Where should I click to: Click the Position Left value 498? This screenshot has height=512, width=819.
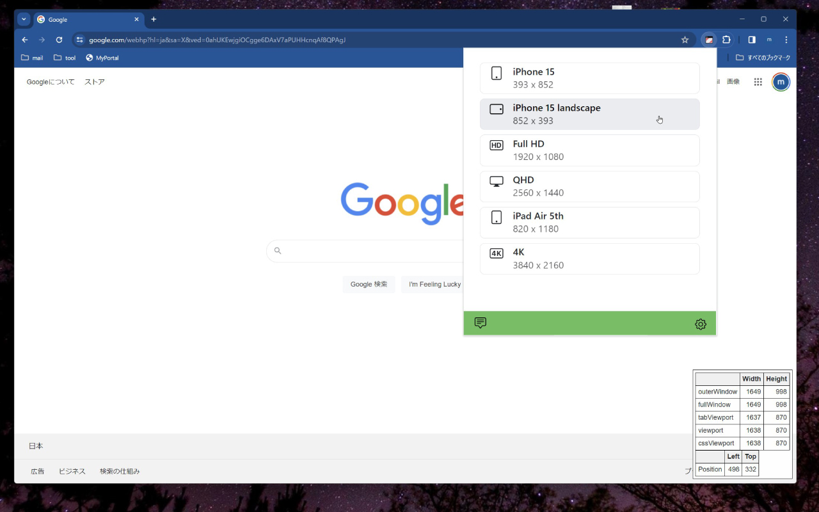coord(733,469)
